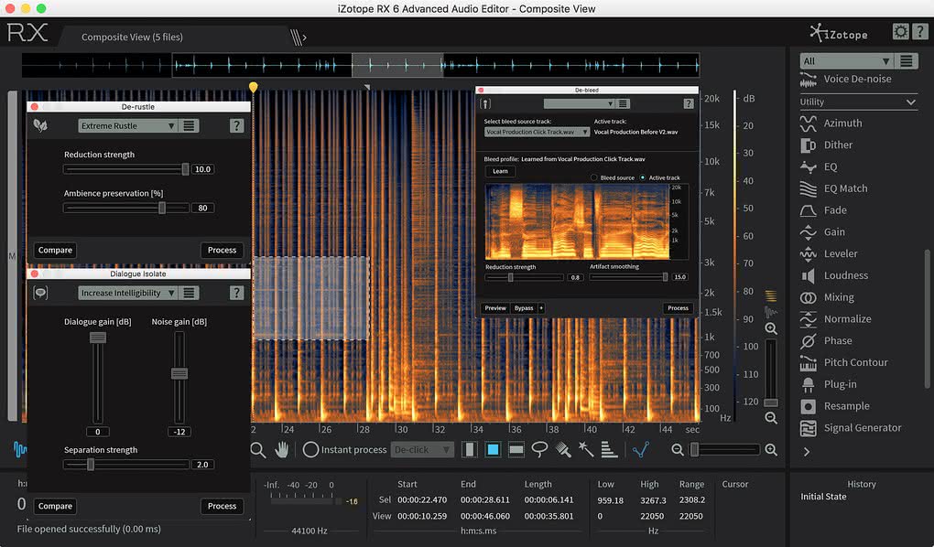Screen dimensions: 934x547
Task: Open iZotope preferences gear icon
Action: [x=901, y=31]
